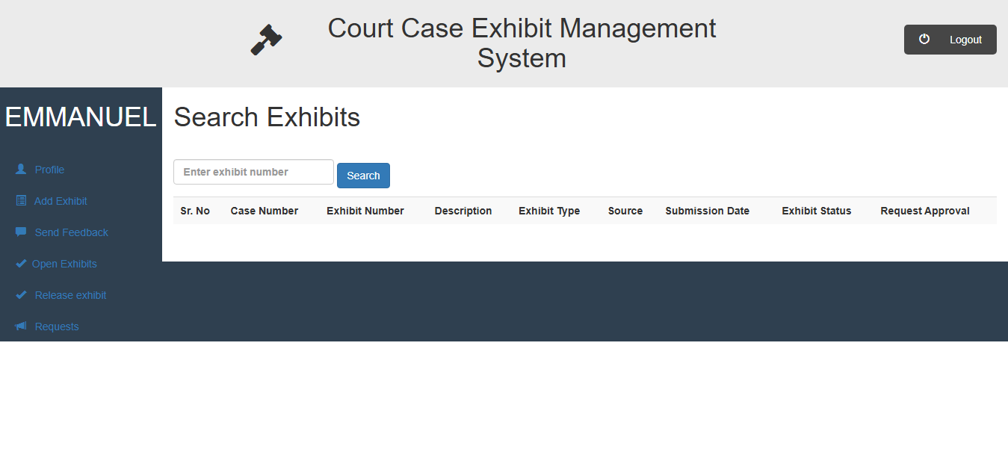
Task: Click the user icon next to Profile
Action: (x=21, y=170)
